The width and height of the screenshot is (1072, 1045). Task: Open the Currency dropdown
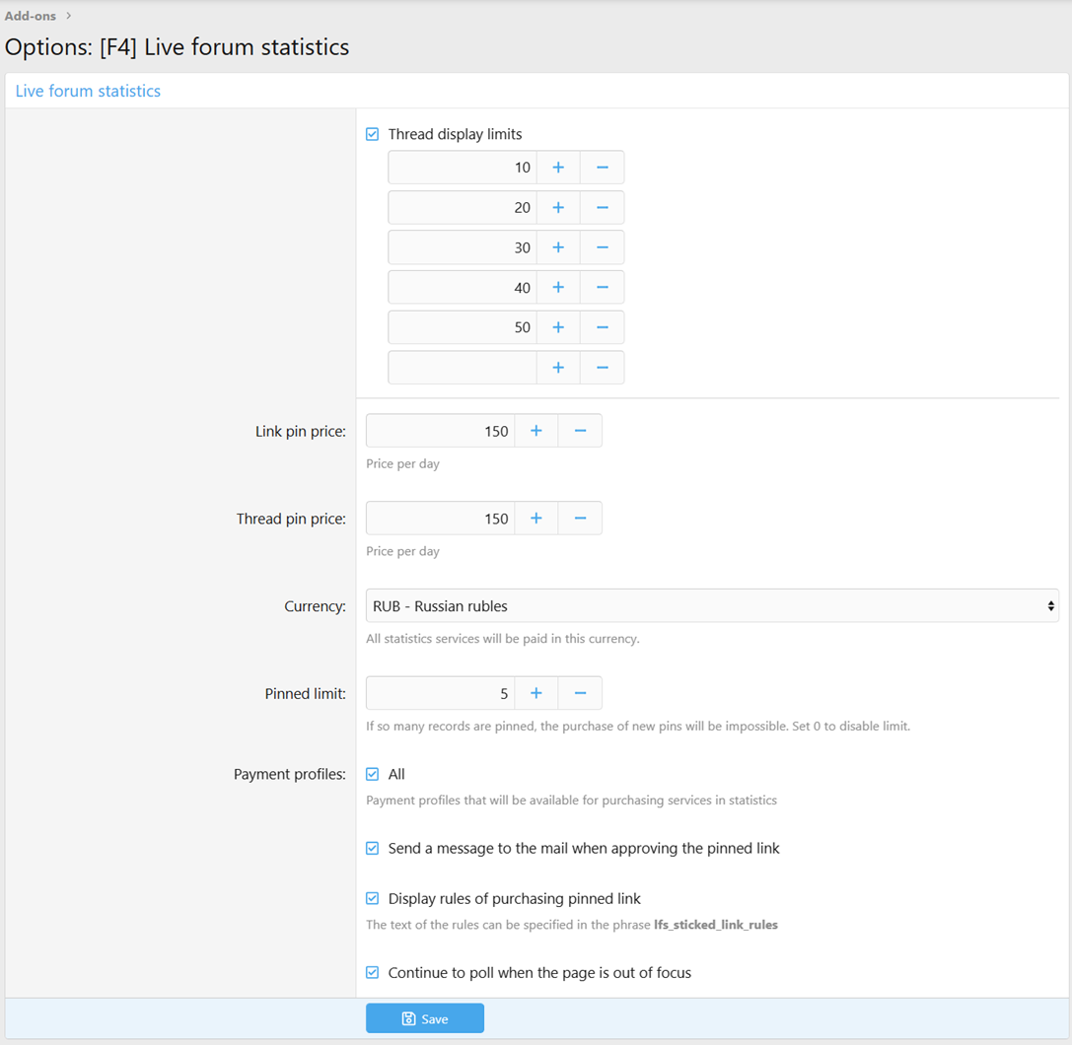coord(711,606)
